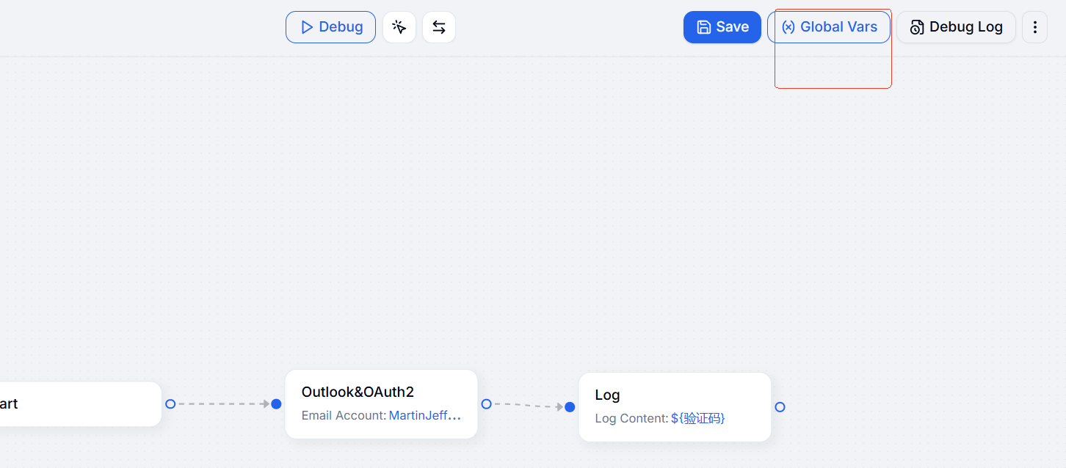The height and width of the screenshot is (468, 1066).
Task: Click the swap arrows layout icon
Action: click(438, 27)
